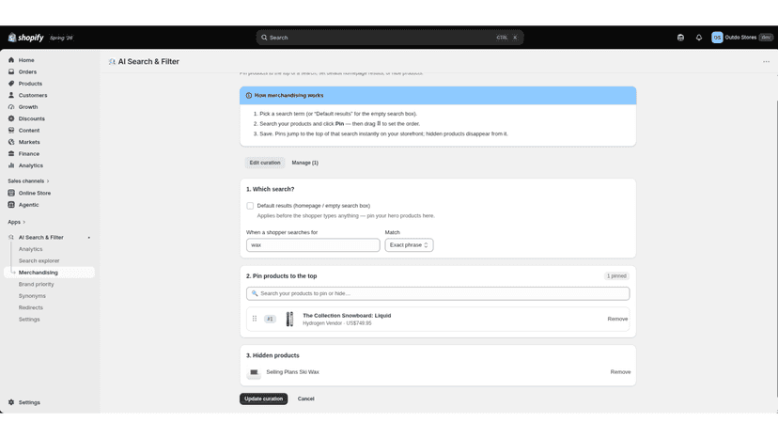Screen dimensions: 778x438
Task: Select Merchandising in the app submenu
Action: point(39,273)
